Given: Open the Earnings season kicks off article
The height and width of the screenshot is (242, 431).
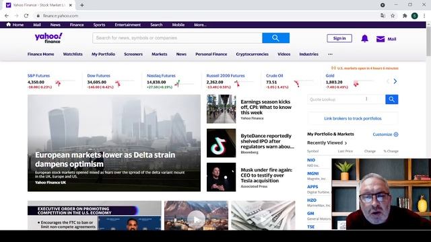Looking at the screenshot, I should [x=266, y=107].
